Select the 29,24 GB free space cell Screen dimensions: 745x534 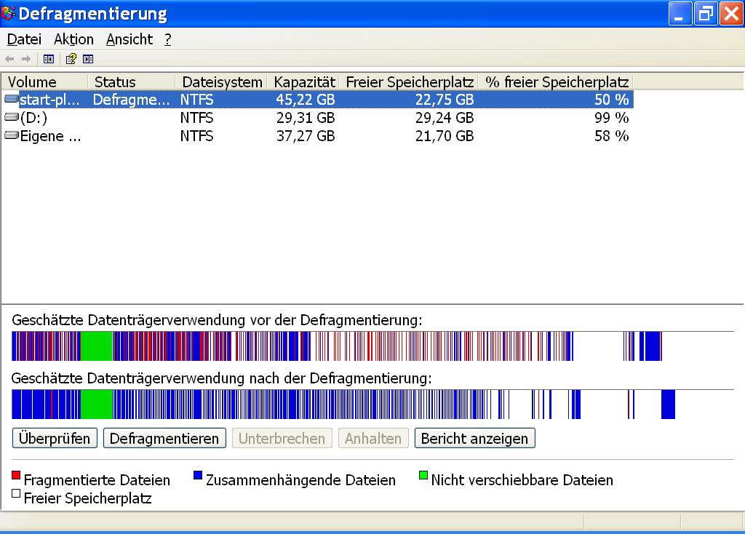pos(445,117)
